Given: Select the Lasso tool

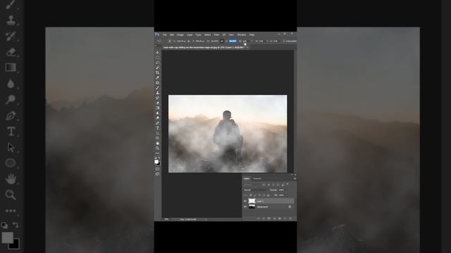Looking at the screenshot, I should click(157, 63).
